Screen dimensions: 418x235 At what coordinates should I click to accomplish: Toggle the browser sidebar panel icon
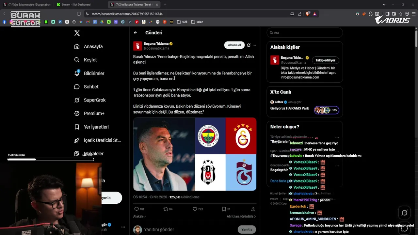tap(387, 14)
